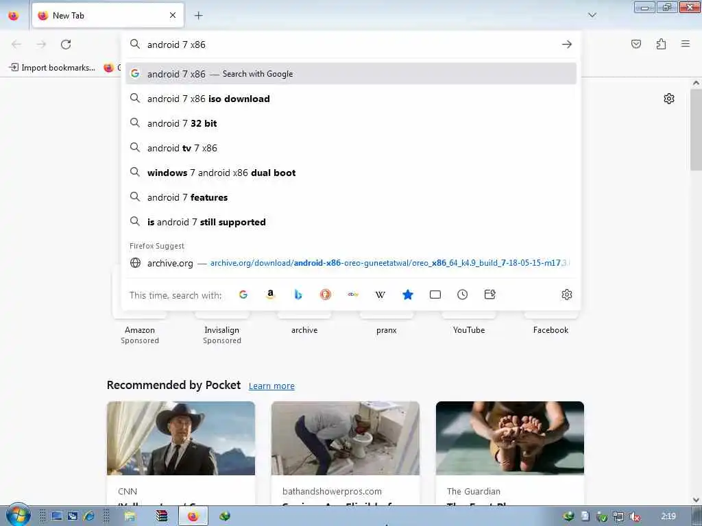Search this time with DuckDuckGo
Viewport: 702px width, 526px height.
point(325,295)
